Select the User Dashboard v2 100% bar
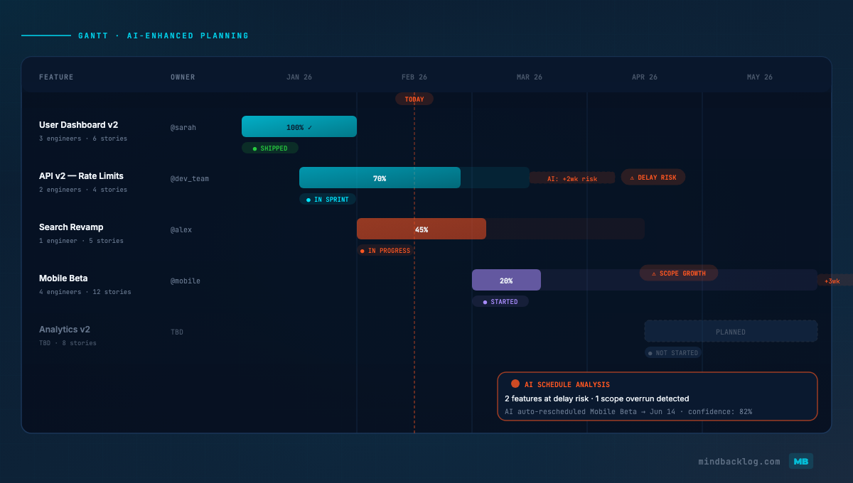 tap(299, 126)
